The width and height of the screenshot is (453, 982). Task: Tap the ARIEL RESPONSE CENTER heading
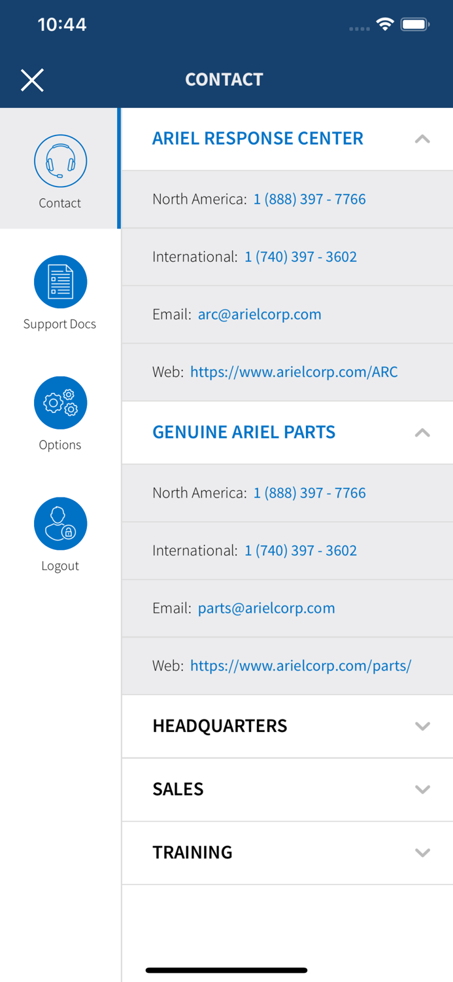(258, 138)
